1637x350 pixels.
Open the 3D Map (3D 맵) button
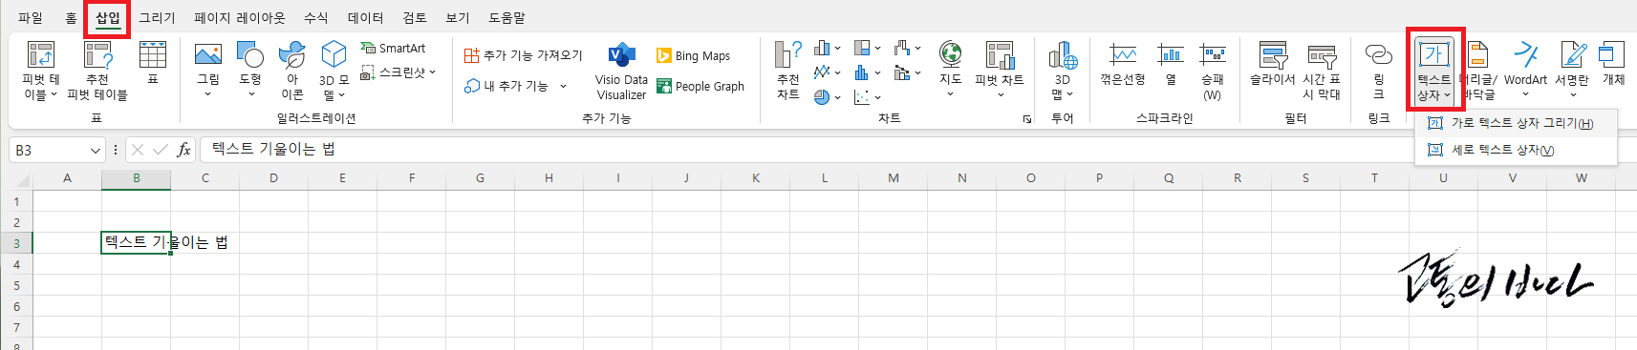[1063, 71]
